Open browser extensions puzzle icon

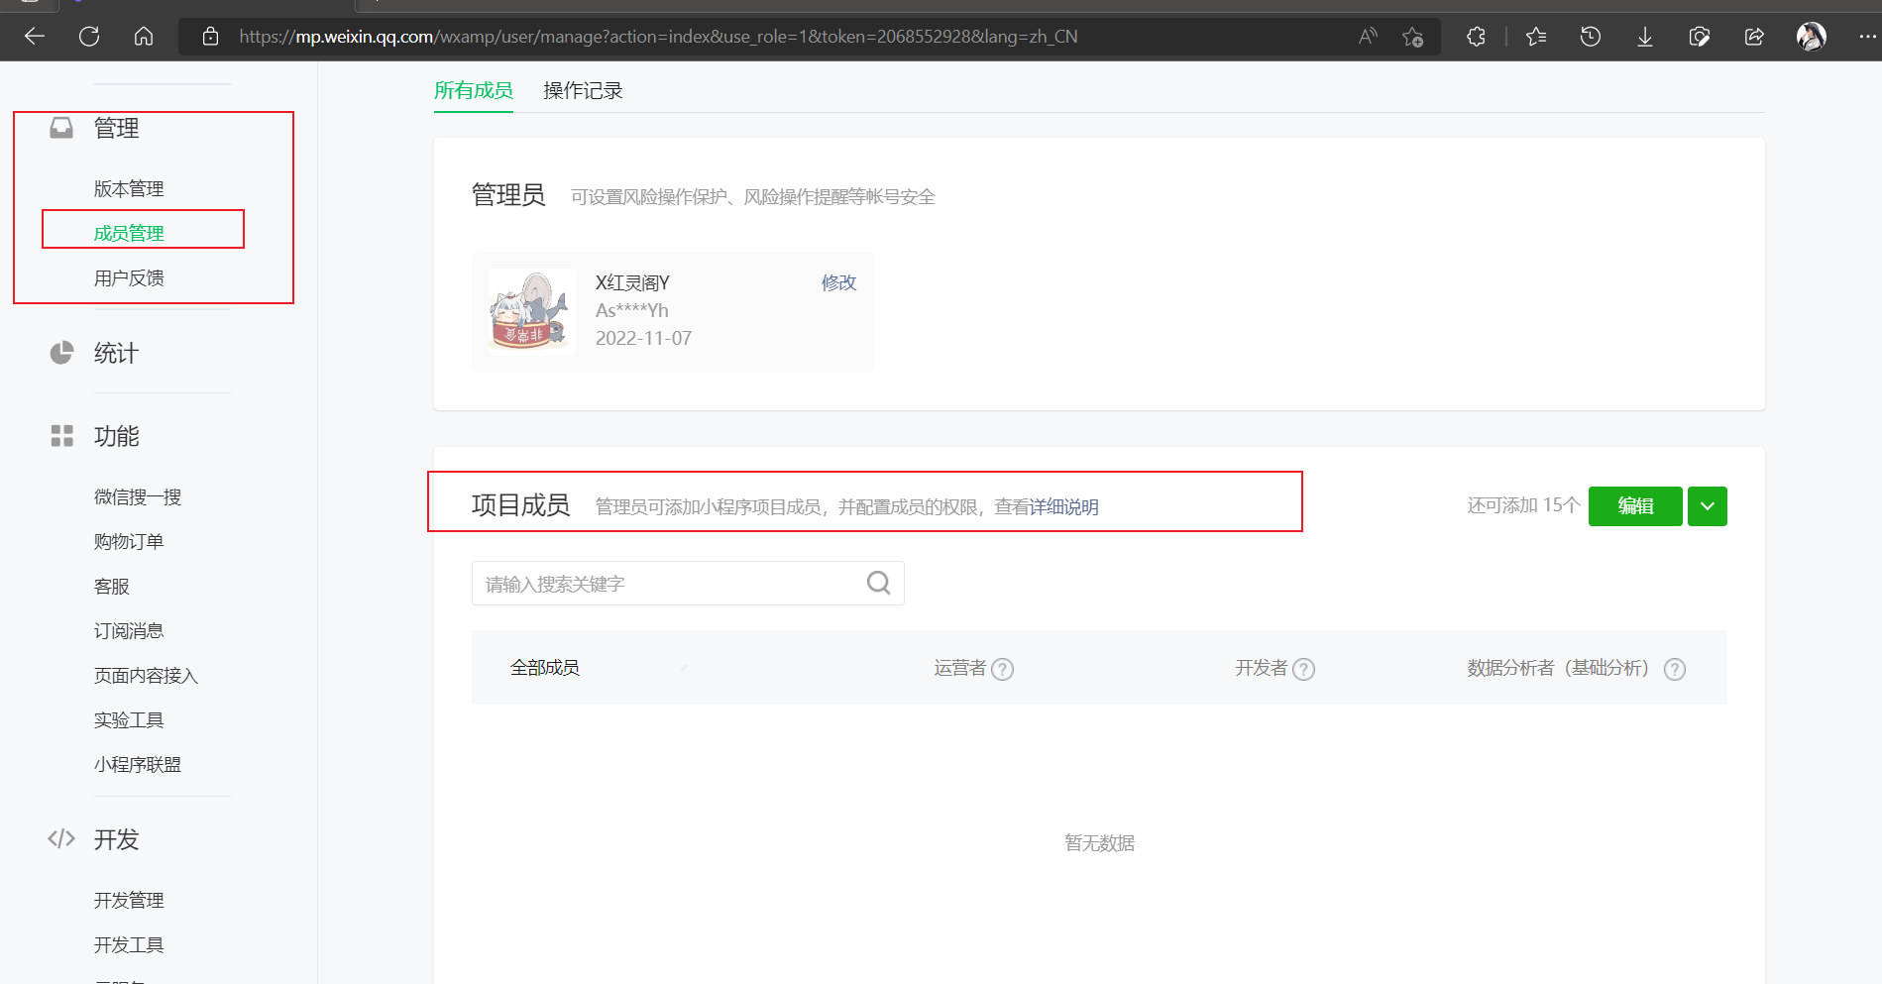(x=1476, y=37)
